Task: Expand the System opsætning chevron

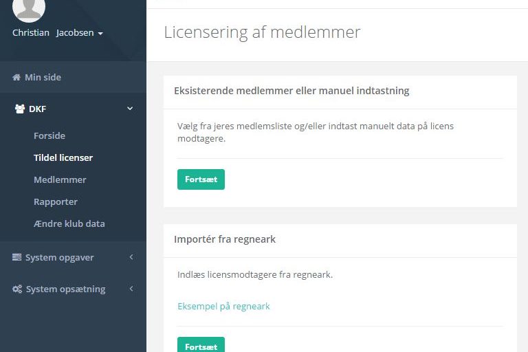Action: 131,289
